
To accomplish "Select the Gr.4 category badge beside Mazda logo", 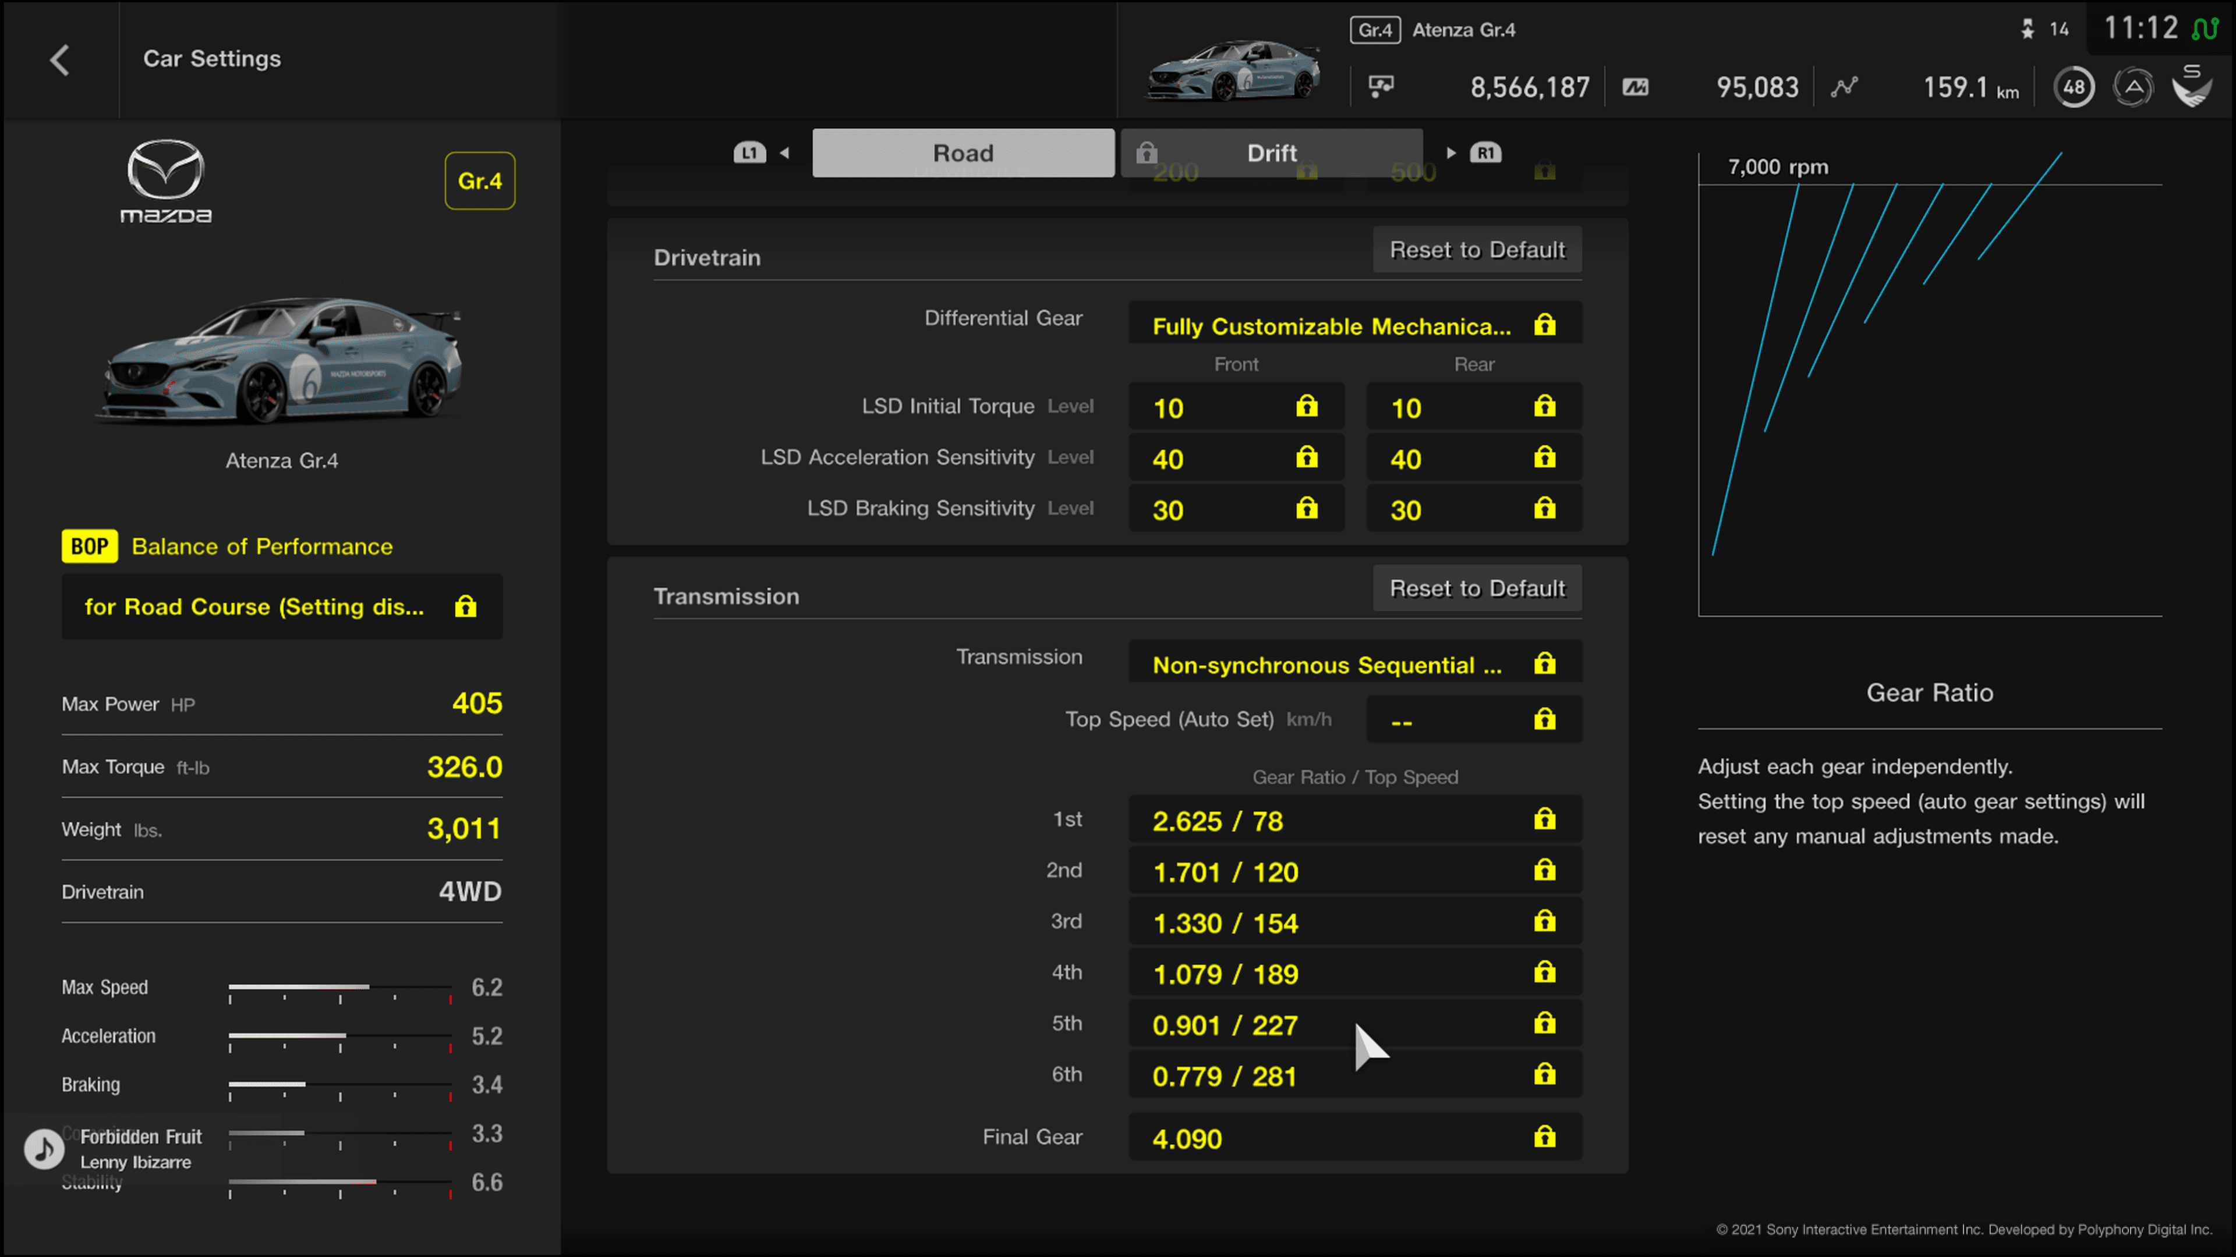I will pyautogui.click(x=480, y=180).
